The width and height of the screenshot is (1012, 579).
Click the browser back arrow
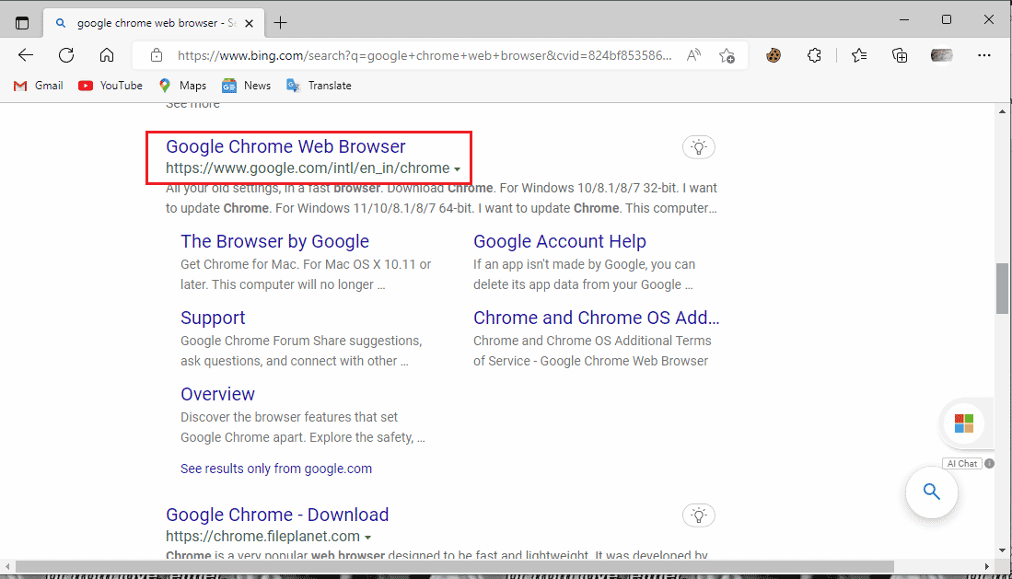click(26, 55)
